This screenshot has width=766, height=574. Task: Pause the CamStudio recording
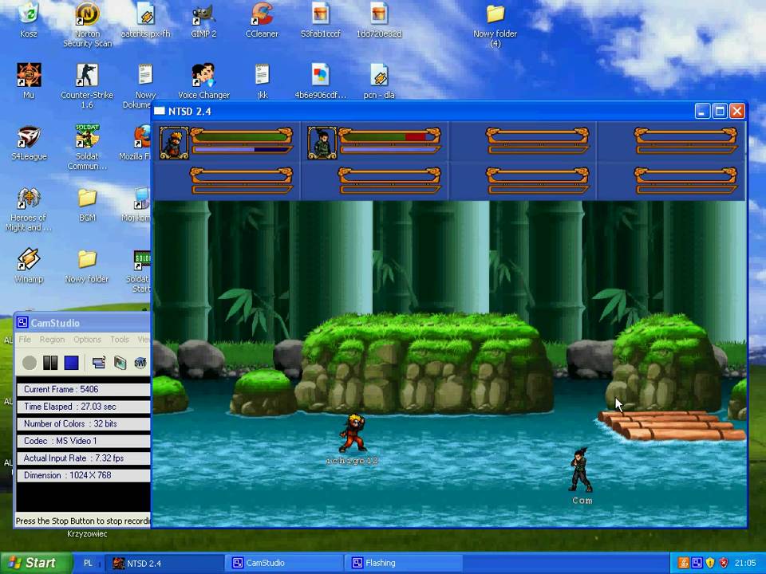click(50, 363)
